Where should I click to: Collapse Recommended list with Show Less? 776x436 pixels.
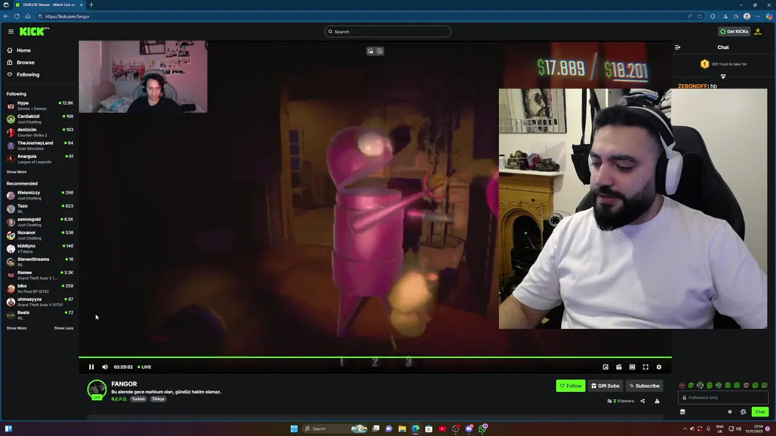click(64, 328)
